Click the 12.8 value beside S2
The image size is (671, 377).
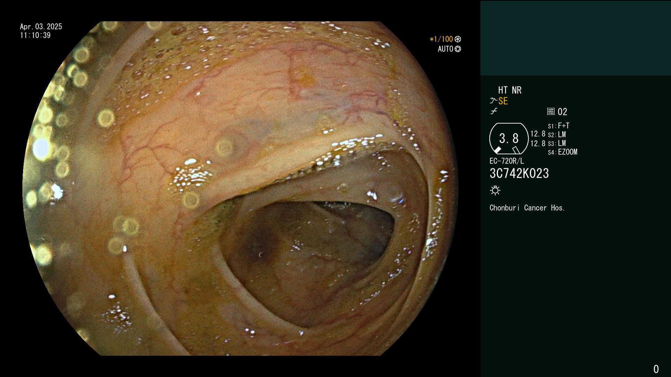[538, 134]
